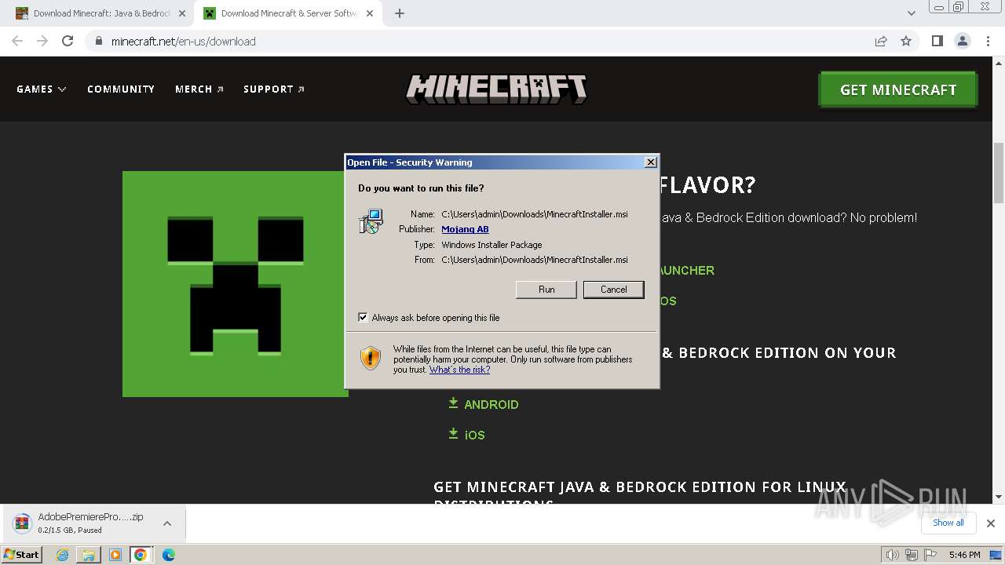Click the security shield warning icon
Screen dimensions: 1005x565
pos(371,358)
